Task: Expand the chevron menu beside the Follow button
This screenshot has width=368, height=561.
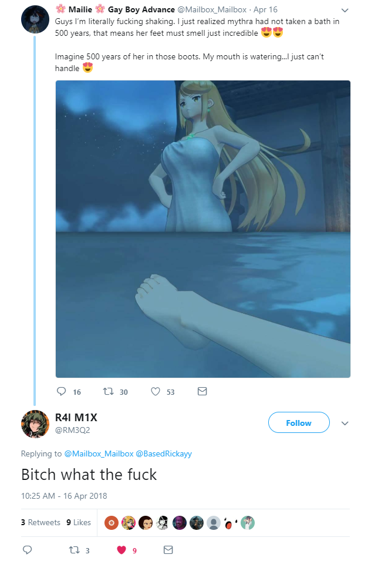Action: (x=345, y=424)
